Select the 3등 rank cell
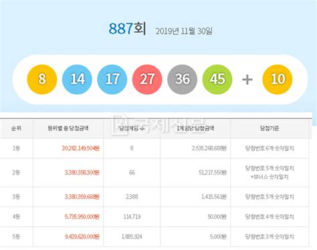The height and width of the screenshot is (250, 317). (16, 197)
